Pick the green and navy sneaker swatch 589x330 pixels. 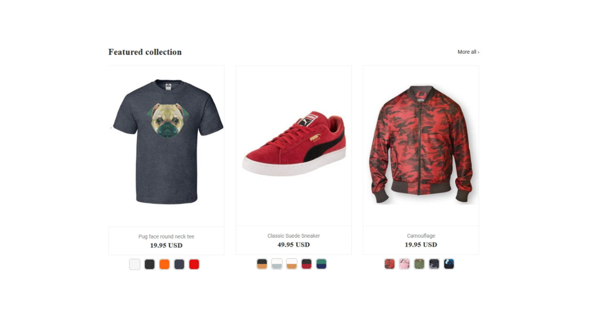[321, 264]
